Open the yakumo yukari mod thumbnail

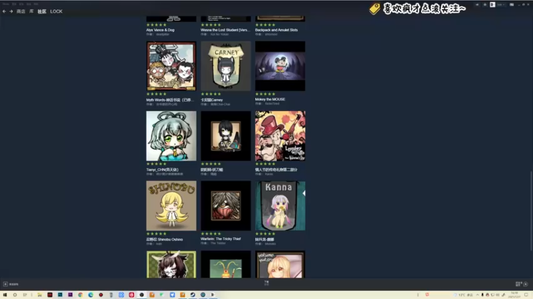[x=280, y=264]
